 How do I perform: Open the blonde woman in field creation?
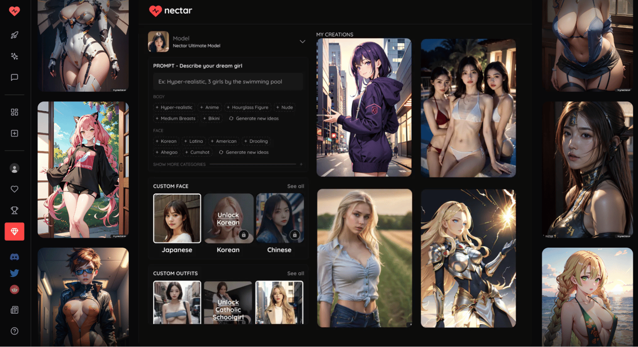[365, 258]
